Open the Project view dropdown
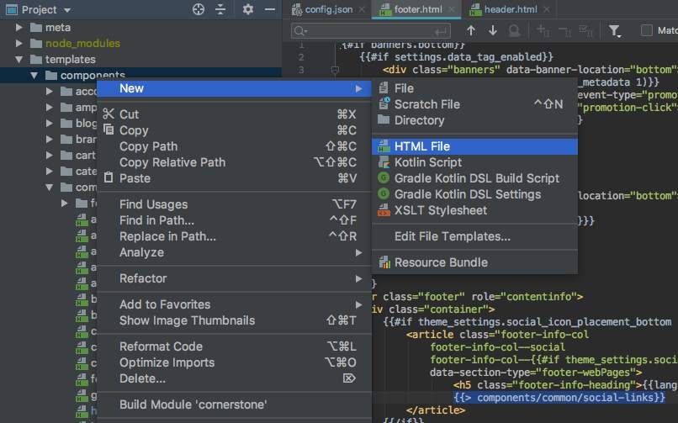The image size is (678, 423). (x=67, y=10)
